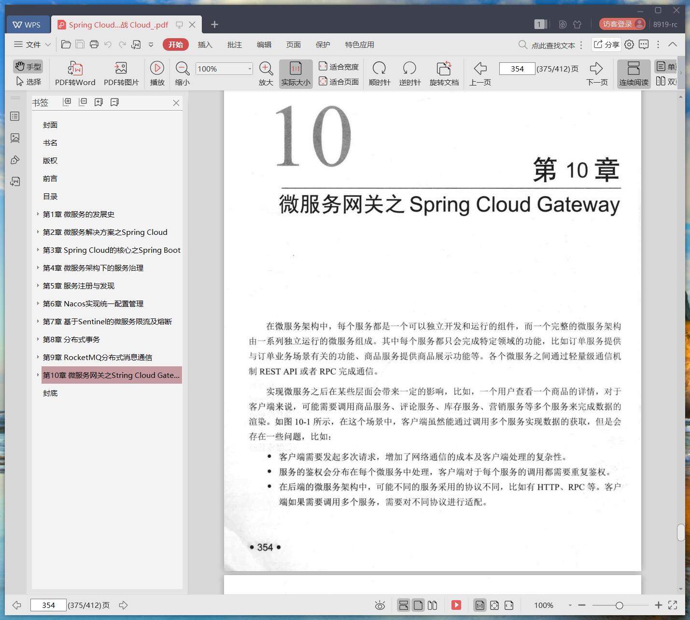Viewport: 690px width, 620px height.
Task: Click the print icon in quick toolbar
Action: point(94,44)
